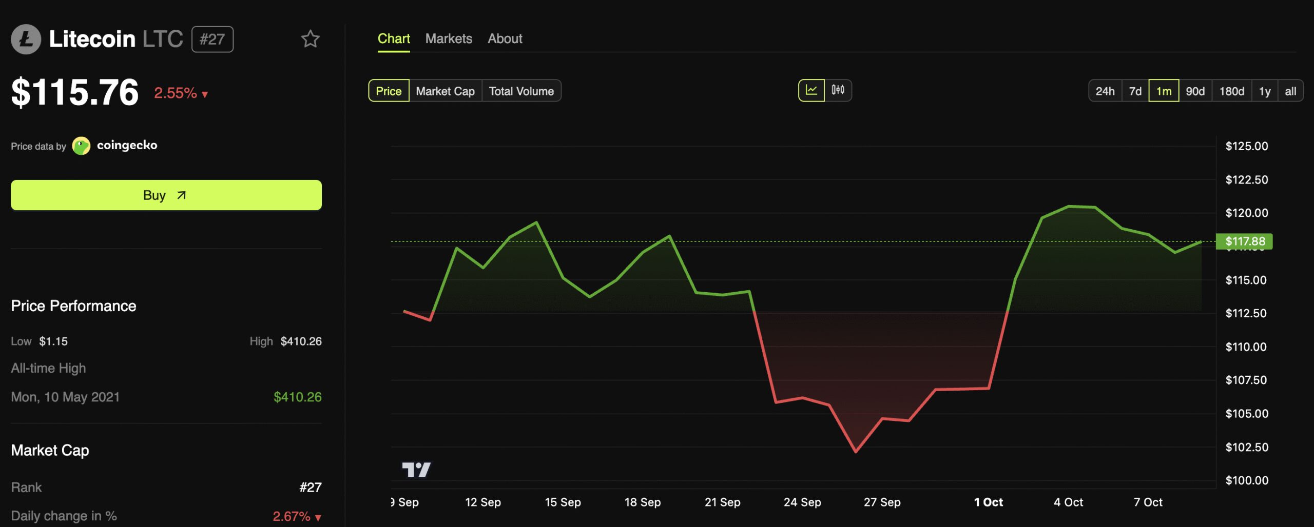Viewport: 1314px width, 527px height.
Task: Open the coingecko data source link
Action: [x=127, y=146]
